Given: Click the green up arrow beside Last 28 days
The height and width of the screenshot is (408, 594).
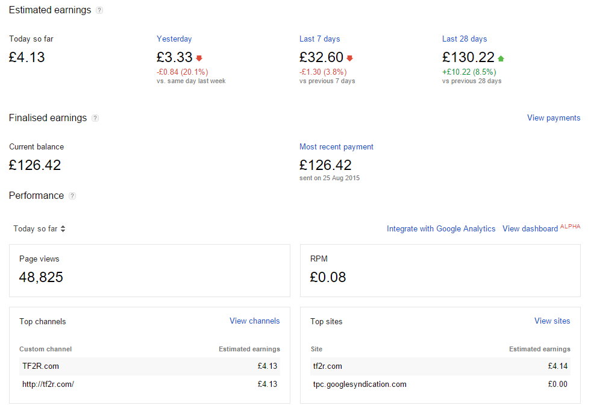Looking at the screenshot, I should (501, 58).
